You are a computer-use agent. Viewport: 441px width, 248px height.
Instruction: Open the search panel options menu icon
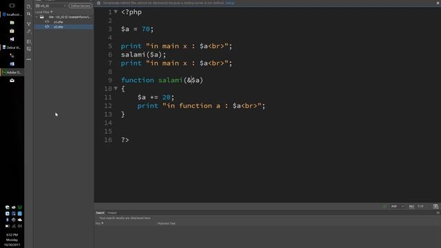click(438, 213)
